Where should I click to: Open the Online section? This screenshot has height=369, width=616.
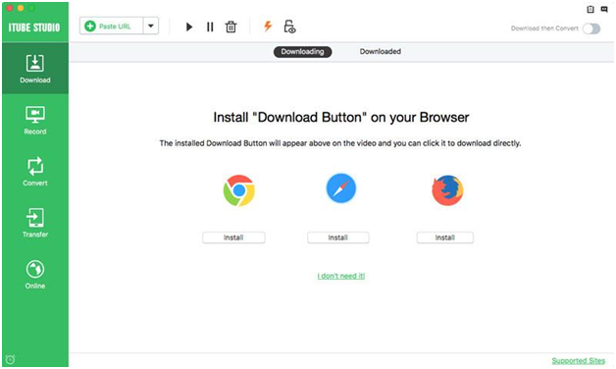coord(35,274)
